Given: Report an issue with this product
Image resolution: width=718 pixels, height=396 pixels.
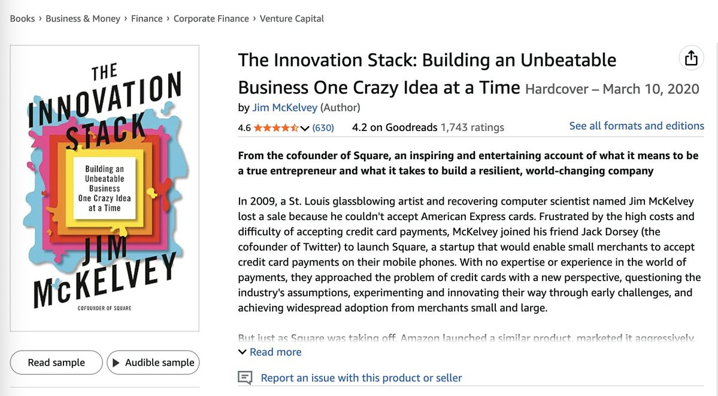Looking at the screenshot, I should (361, 378).
